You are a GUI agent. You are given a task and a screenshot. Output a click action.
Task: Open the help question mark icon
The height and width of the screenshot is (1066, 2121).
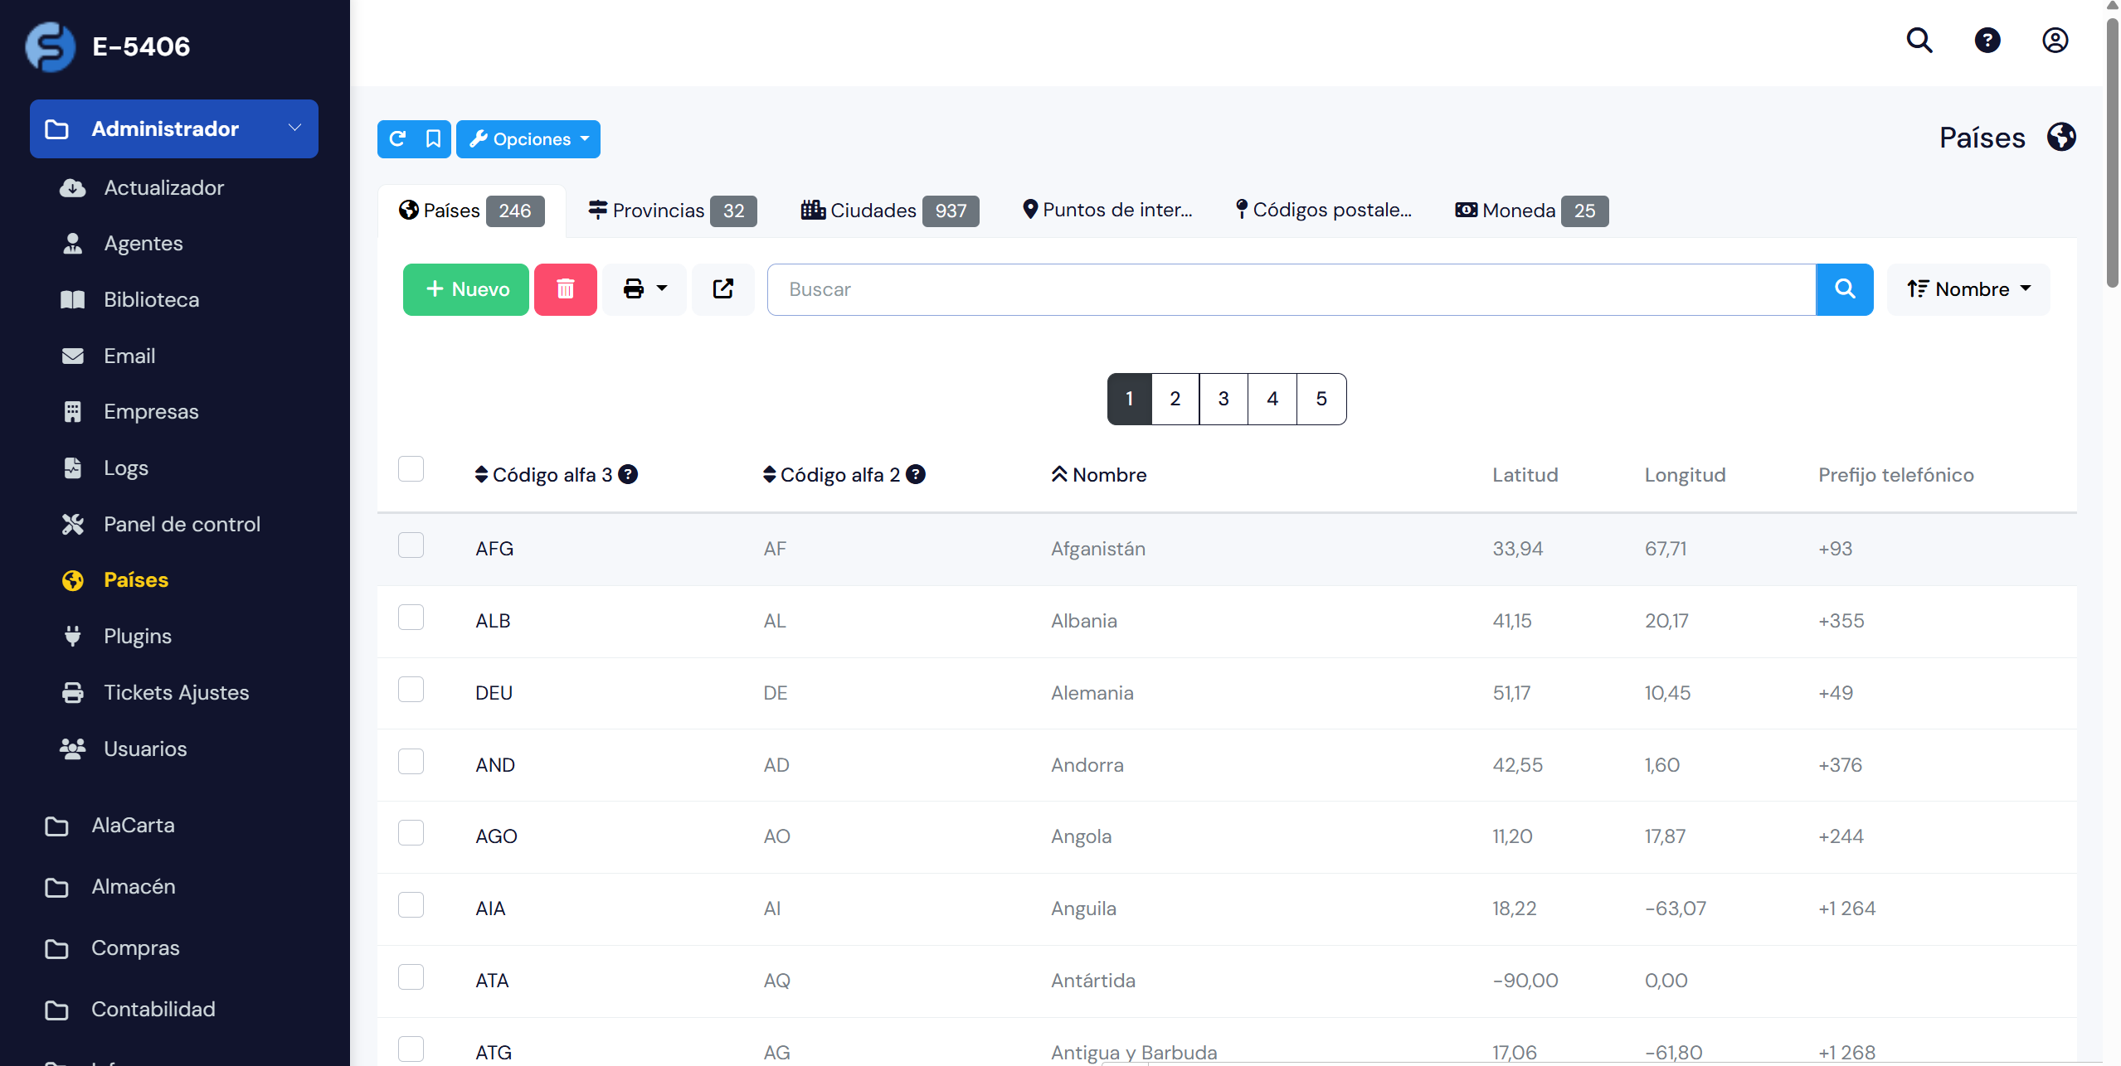coord(1987,40)
